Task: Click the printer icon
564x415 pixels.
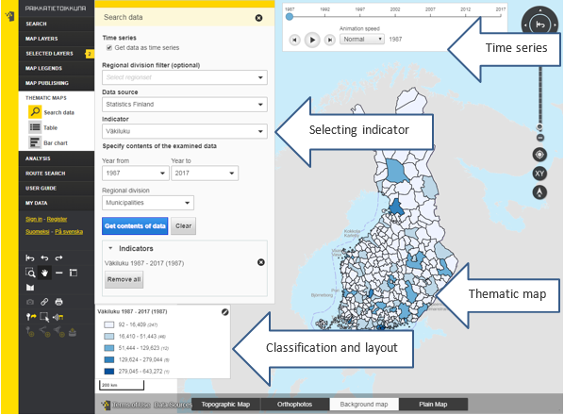Action: click(59, 302)
